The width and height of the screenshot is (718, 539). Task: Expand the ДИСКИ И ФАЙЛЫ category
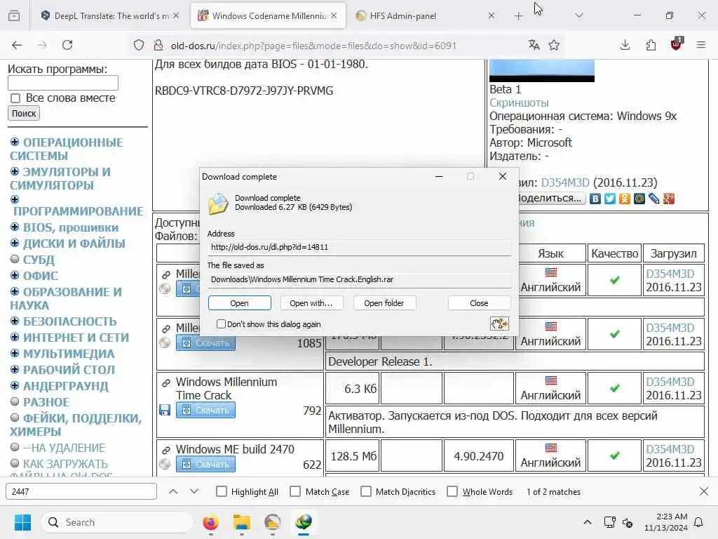click(15, 243)
